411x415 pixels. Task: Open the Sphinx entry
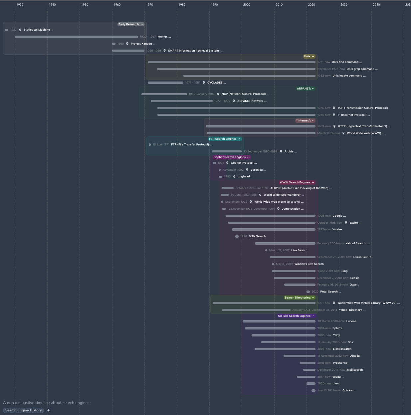(337, 328)
